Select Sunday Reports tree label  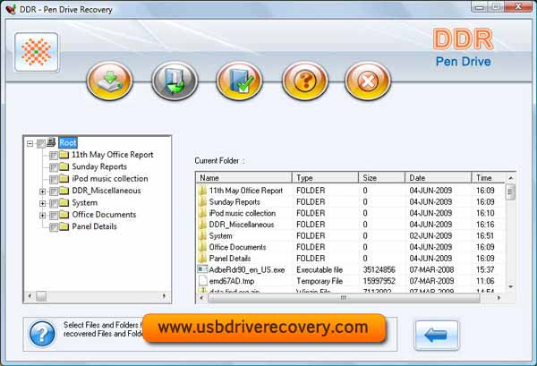[x=99, y=166]
